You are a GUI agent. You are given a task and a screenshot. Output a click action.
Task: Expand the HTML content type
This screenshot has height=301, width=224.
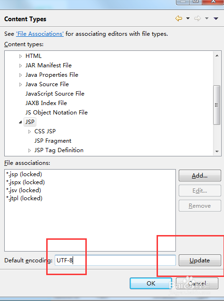[x=20, y=56]
